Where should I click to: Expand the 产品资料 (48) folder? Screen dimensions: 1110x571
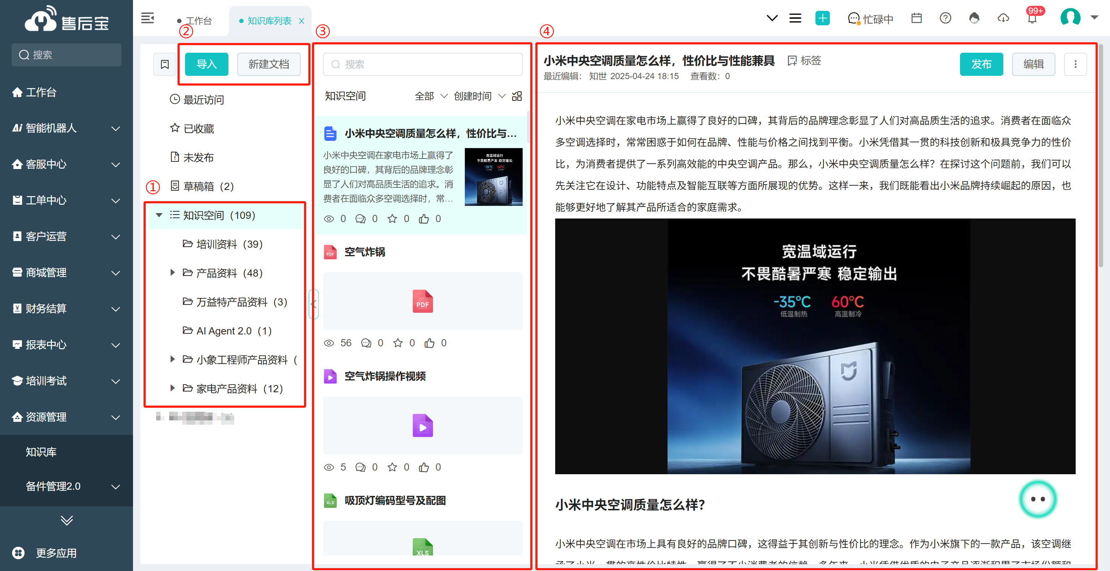(x=172, y=273)
